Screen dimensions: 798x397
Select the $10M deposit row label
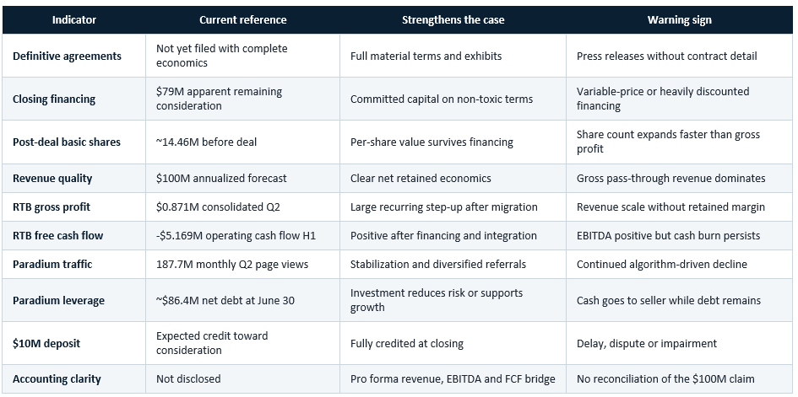(x=46, y=343)
